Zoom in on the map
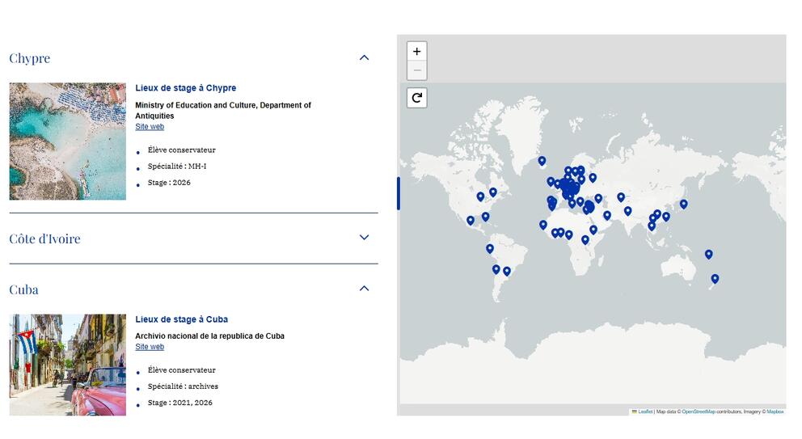The image size is (802, 439). pyautogui.click(x=417, y=51)
